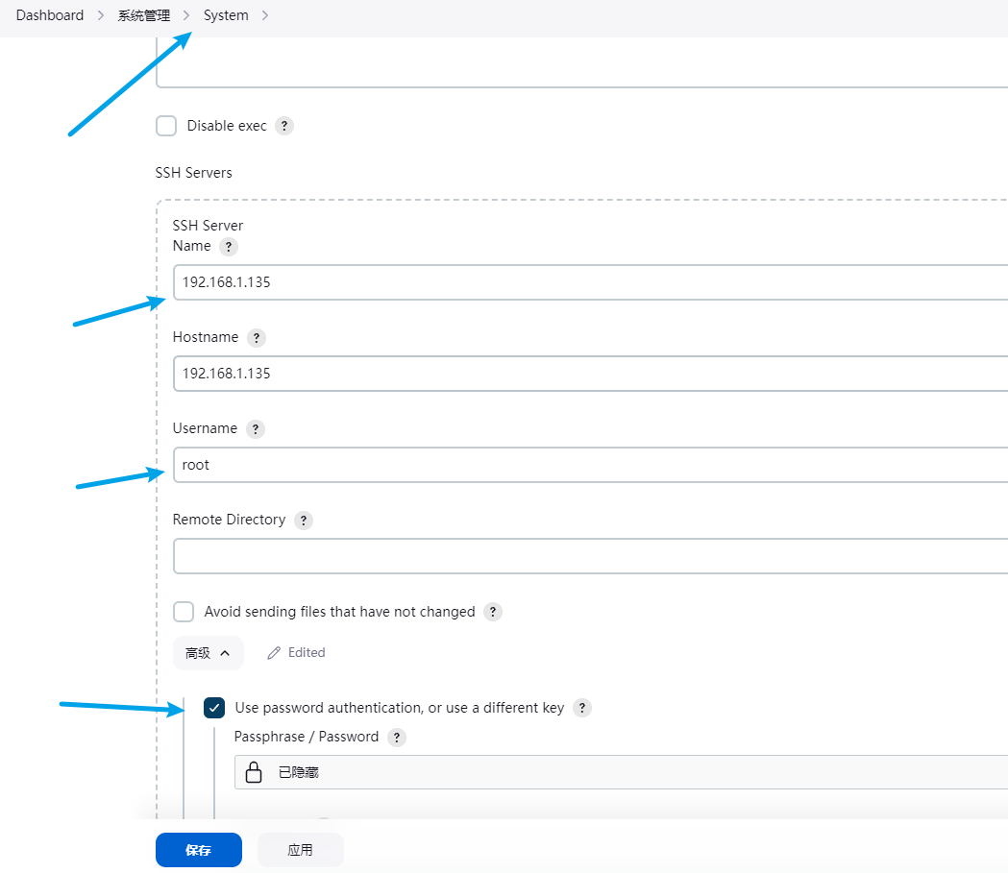Click into the Remote Directory input field

point(588,556)
